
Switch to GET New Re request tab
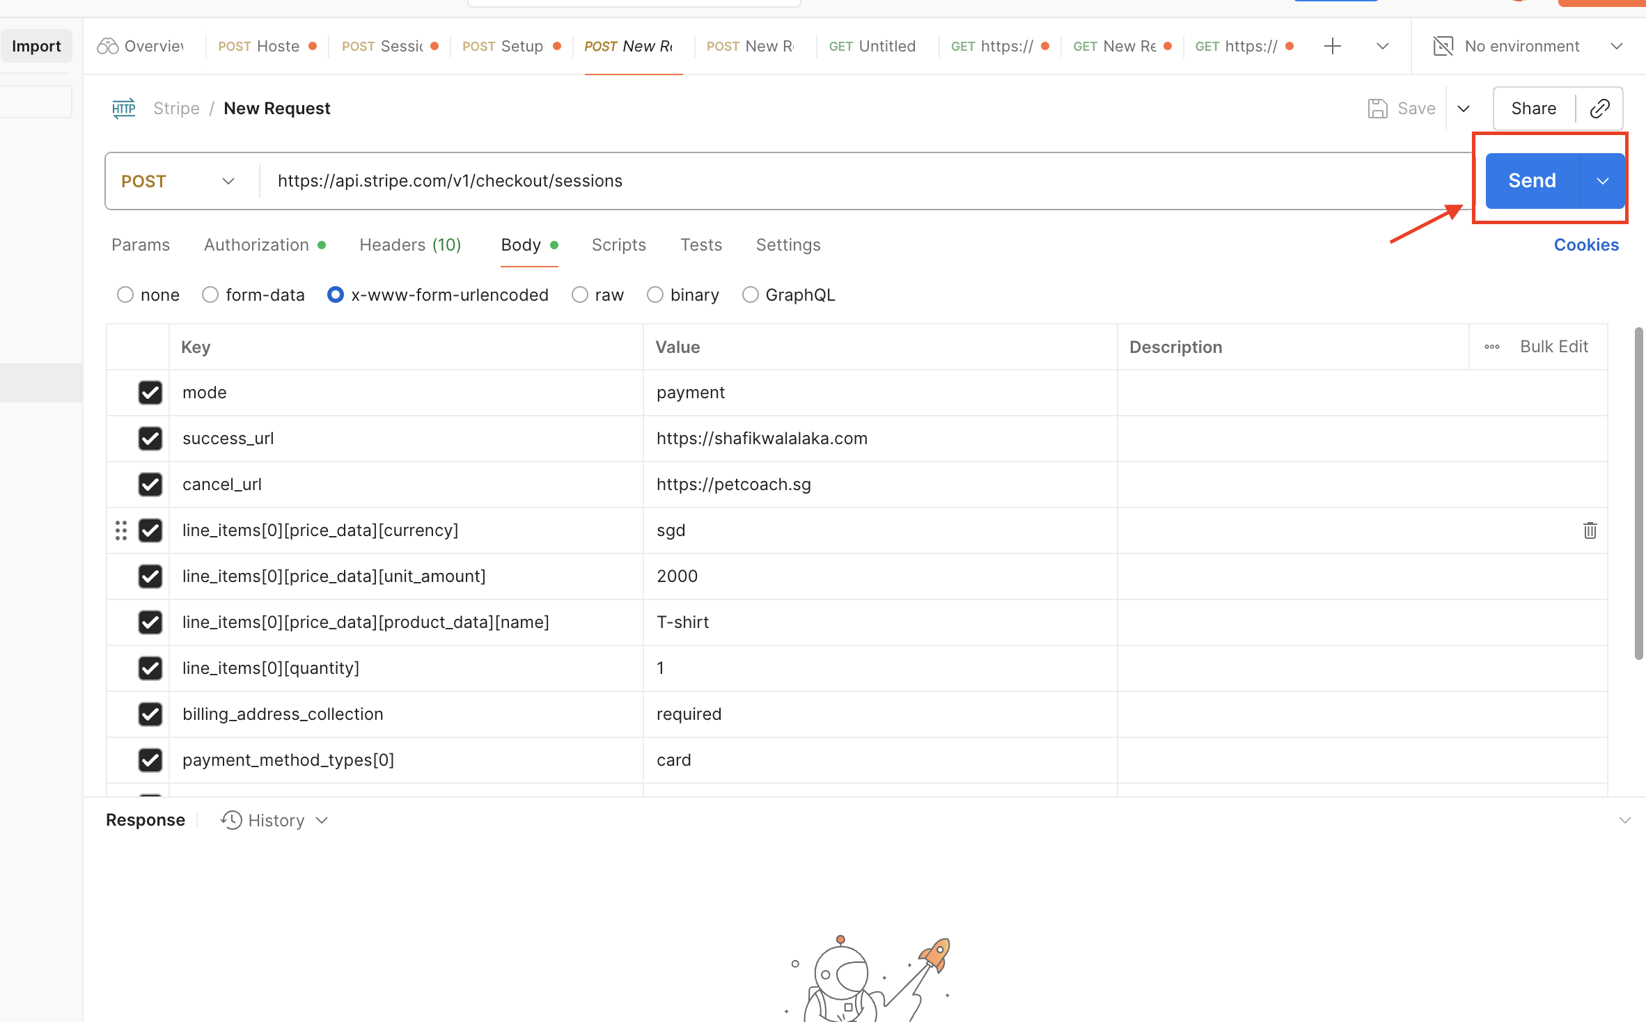1122,46
